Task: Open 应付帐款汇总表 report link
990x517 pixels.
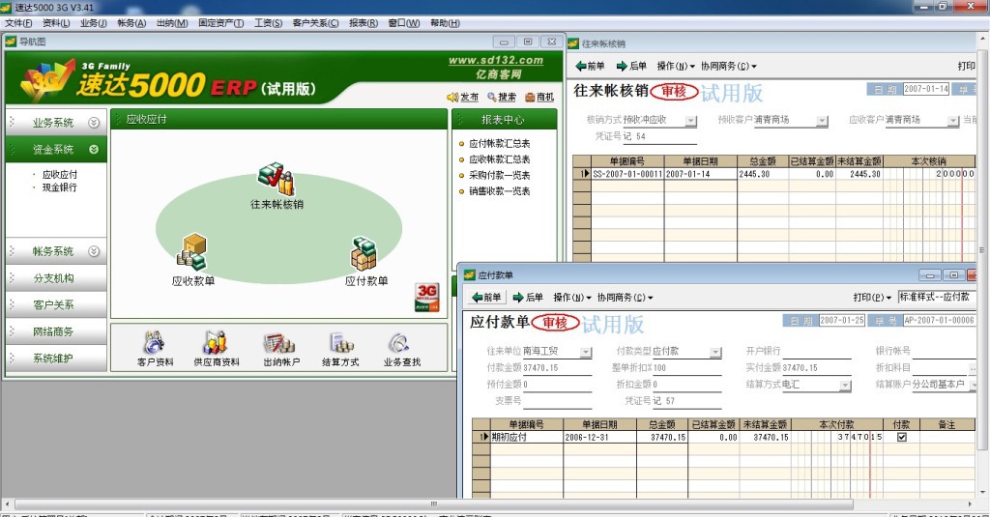Action: tap(499, 144)
